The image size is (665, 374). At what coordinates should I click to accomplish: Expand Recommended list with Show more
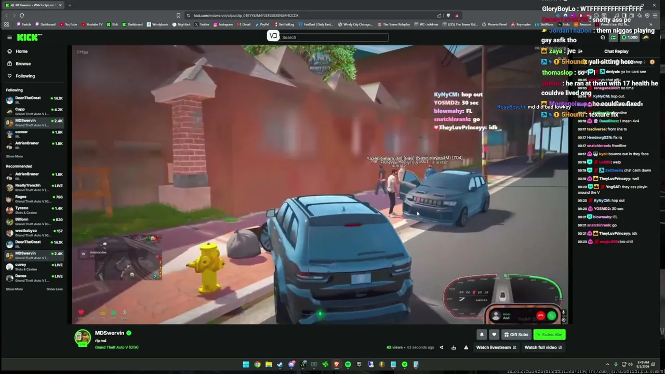15,289
